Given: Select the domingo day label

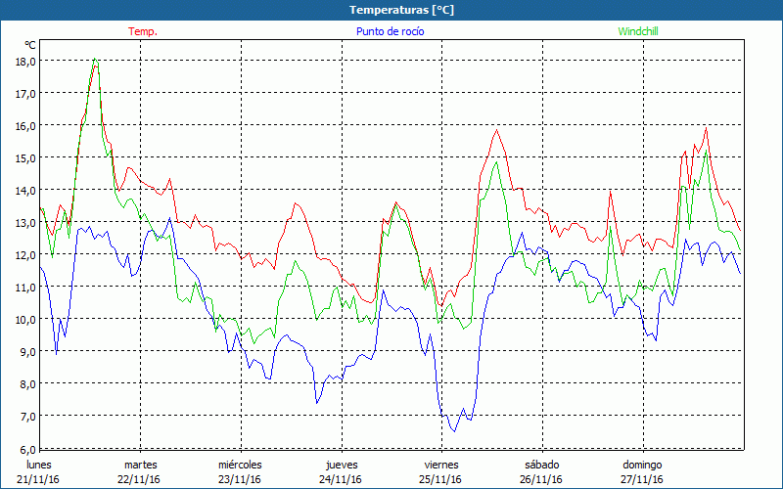Looking at the screenshot, I should [x=642, y=464].
